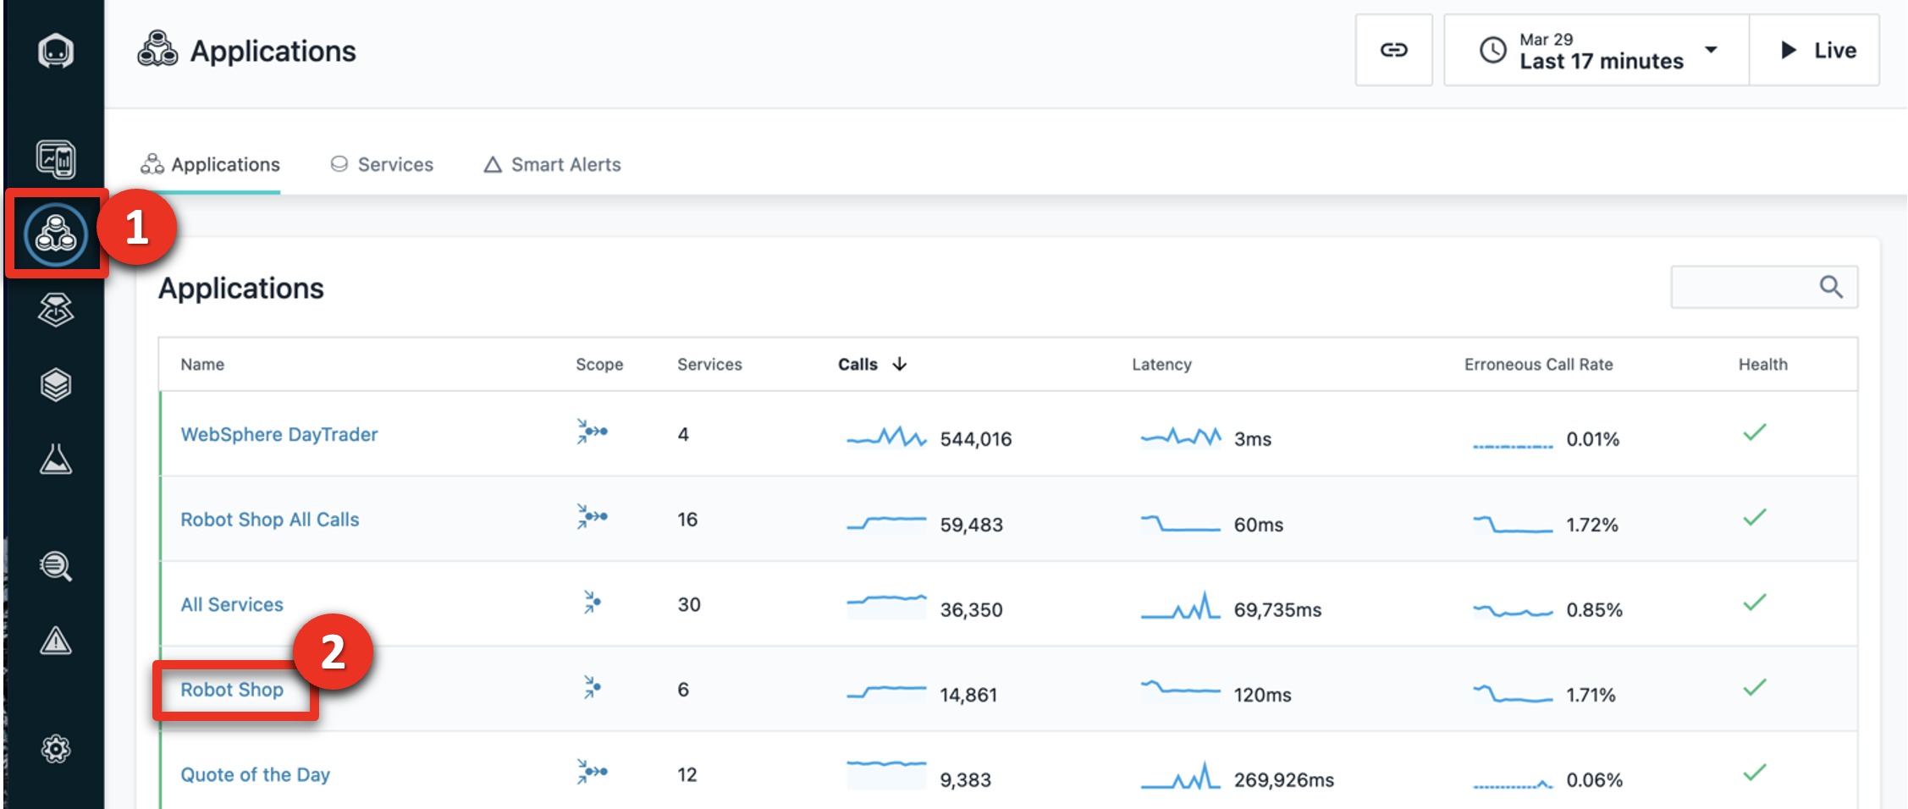Switch to the Services tab
Image resolution: width=1908 pixels, height=809 pixels.
point(382,164)
